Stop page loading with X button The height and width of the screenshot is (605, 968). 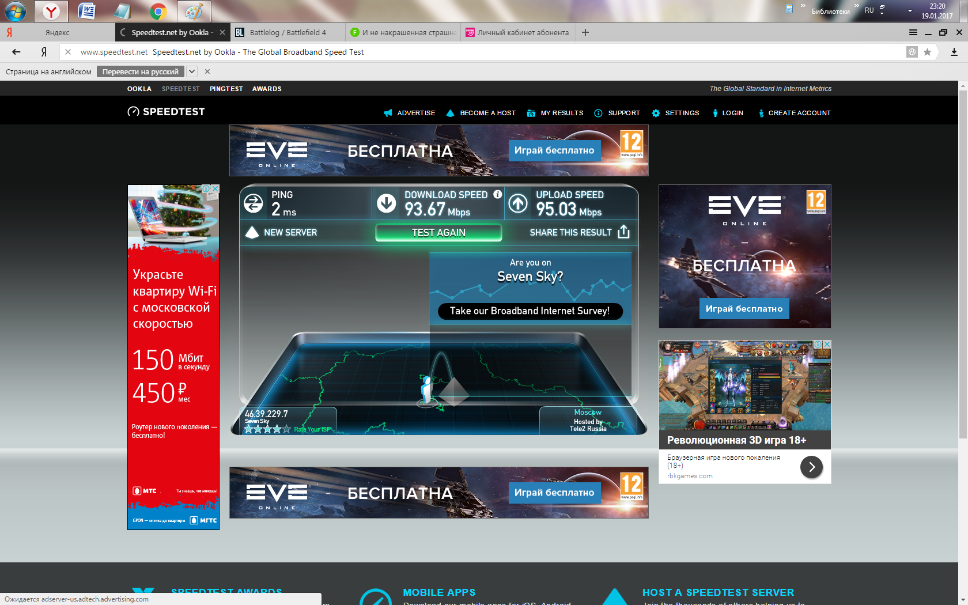[x=68, y=52]
